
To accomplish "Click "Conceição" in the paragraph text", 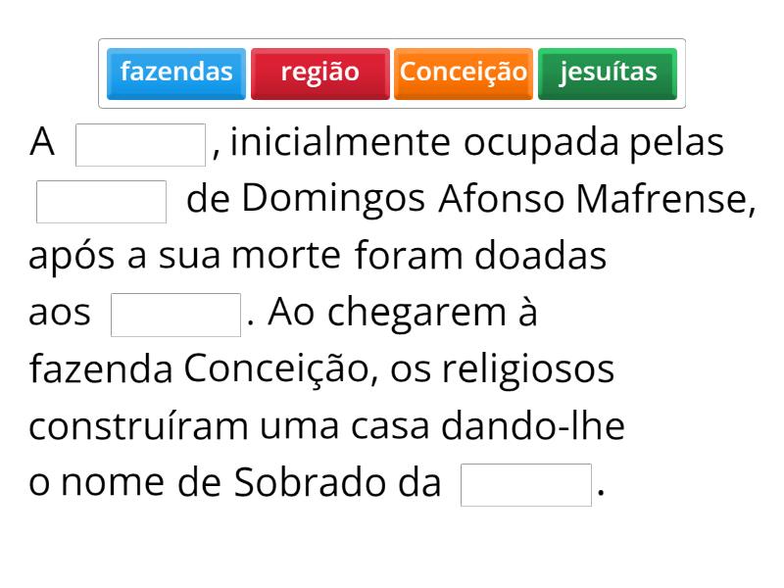I will tap(280, 370).
